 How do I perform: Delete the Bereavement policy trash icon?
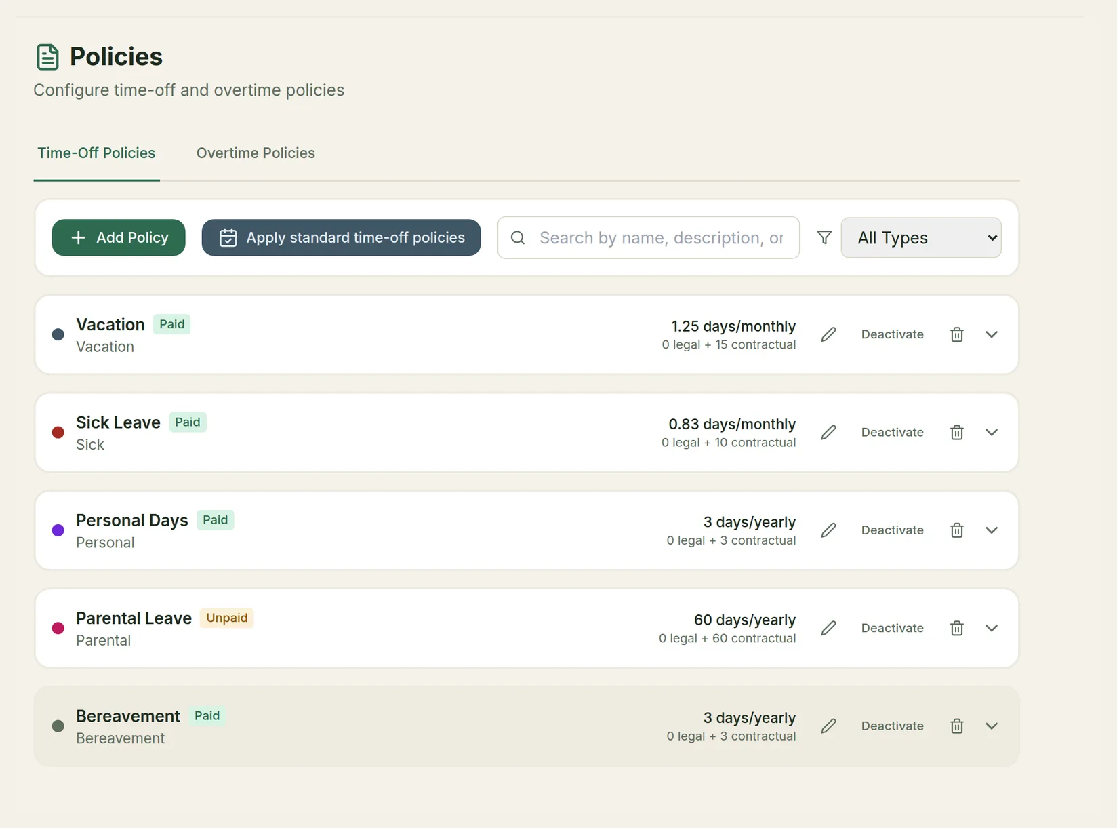pos(956,726)
